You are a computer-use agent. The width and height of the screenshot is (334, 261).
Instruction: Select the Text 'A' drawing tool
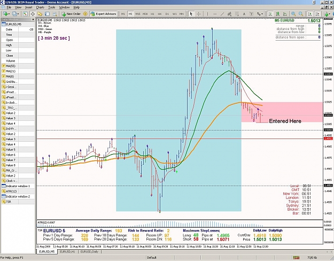244,14
